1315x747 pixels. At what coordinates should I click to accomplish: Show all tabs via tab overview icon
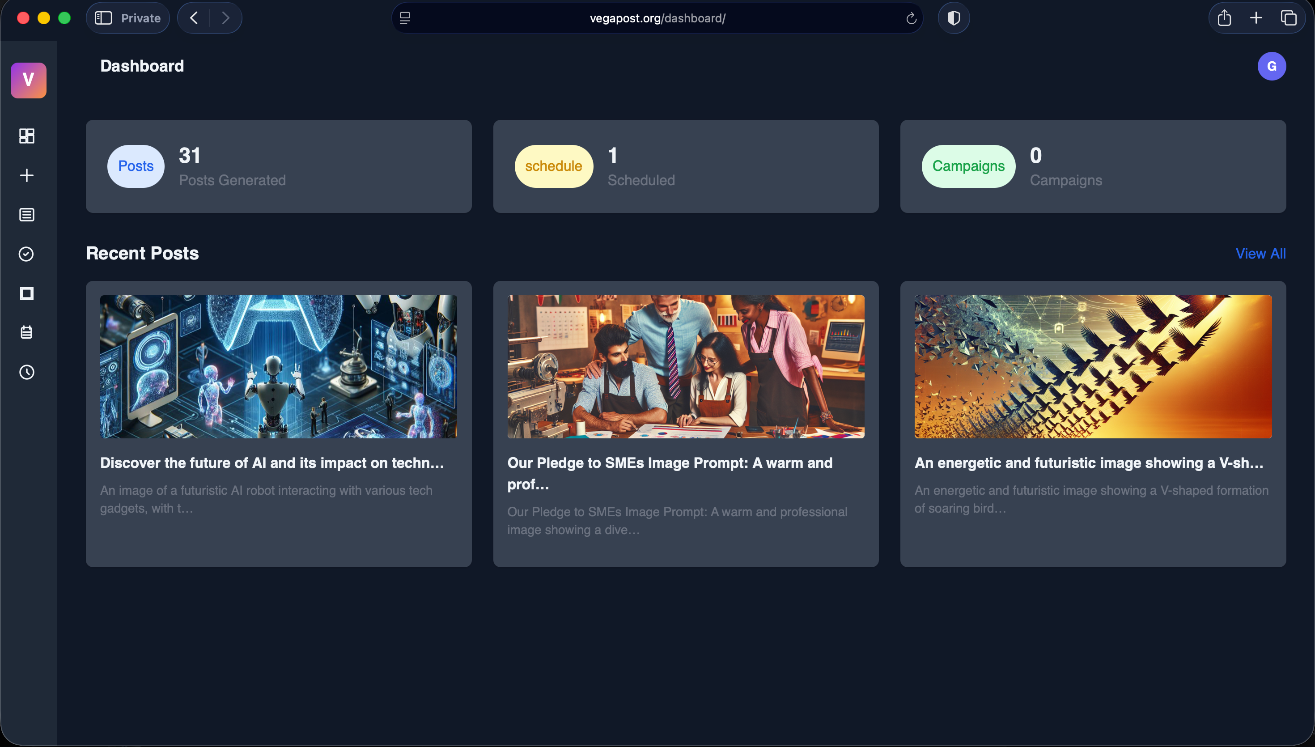pyautogui.click(x=1290, y=18)
